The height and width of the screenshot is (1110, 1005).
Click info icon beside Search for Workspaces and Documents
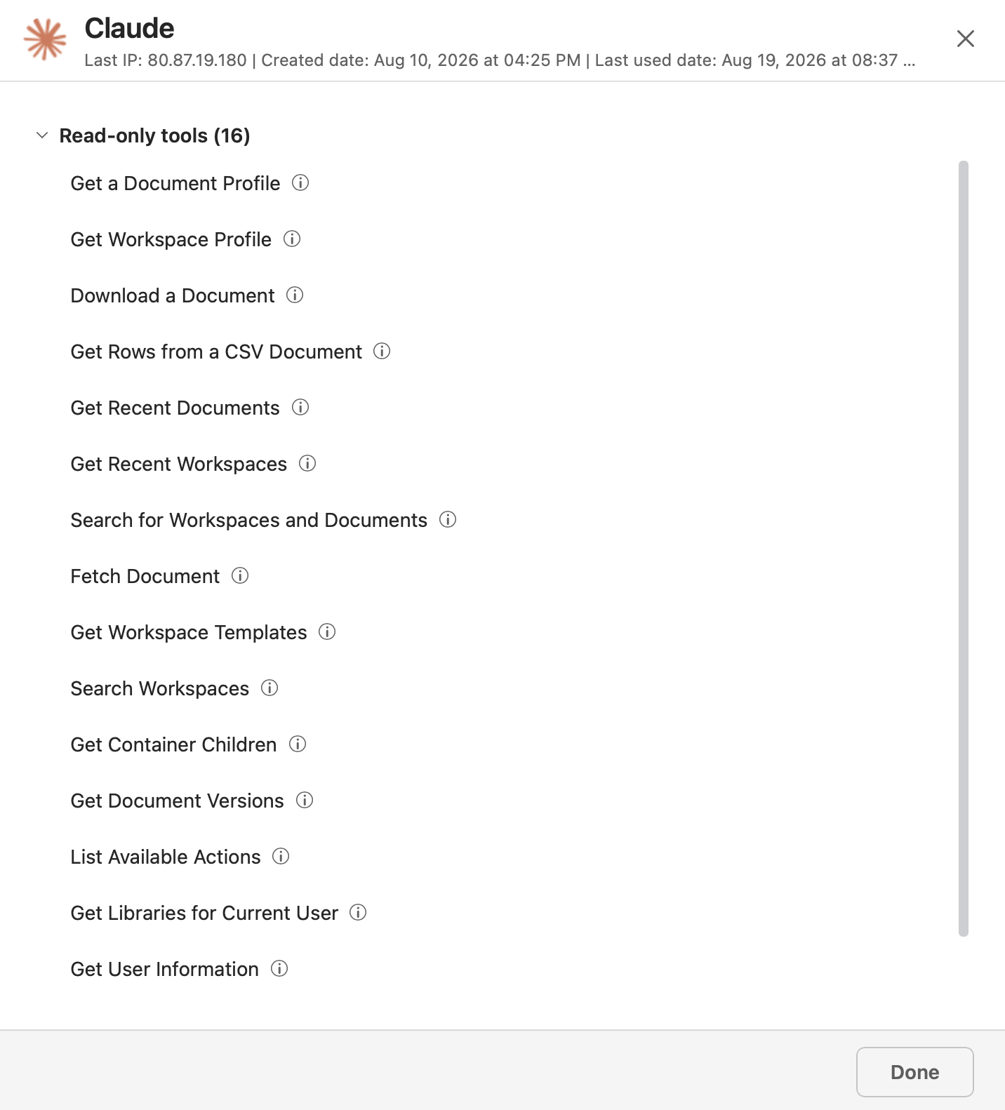coord(448,520)
